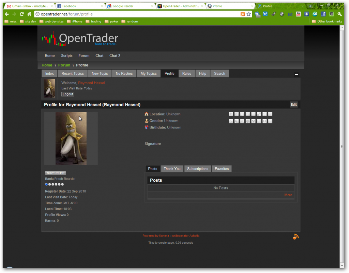Open the forum RSS feed icon near footer
This screenshot has height=273, width=349.
295,237
